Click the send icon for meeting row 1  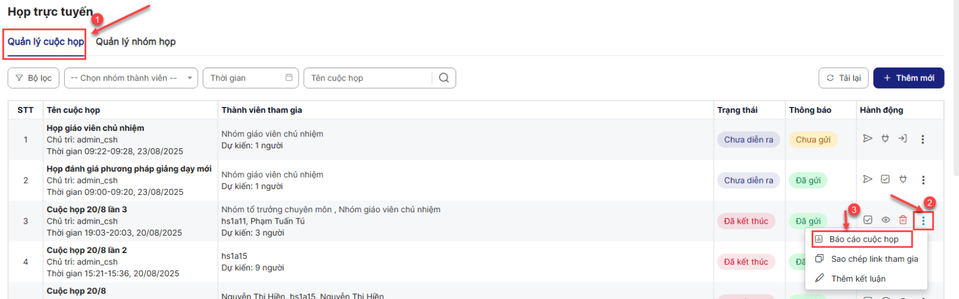click(x=867, y=139)
